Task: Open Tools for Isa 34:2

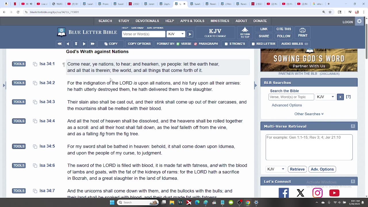Action: (19, 83)
